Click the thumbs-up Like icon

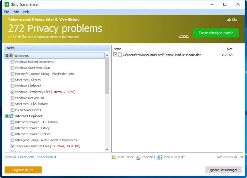pos(229,20)
